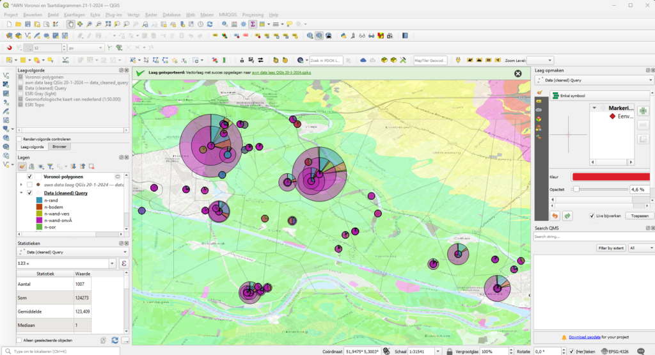Screen dimensions: 655x355
Task: Open the statistical summary (sigma) tool
Action: (x=253, y=24)
